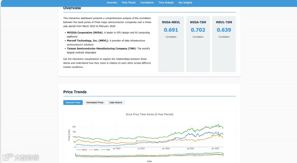Show the Daily Returns chart view
Viewport: 297px width, 163px height.
[116, 103]
